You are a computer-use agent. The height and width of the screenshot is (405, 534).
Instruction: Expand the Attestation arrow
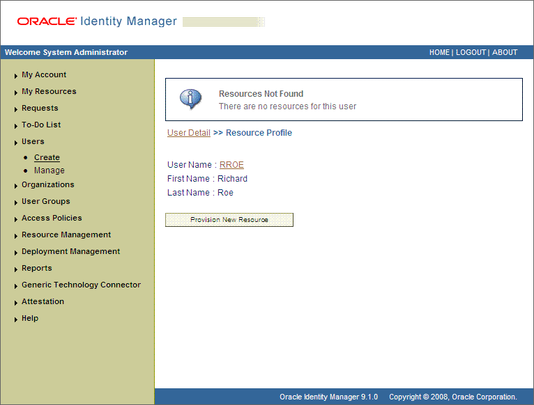(15, 303)
